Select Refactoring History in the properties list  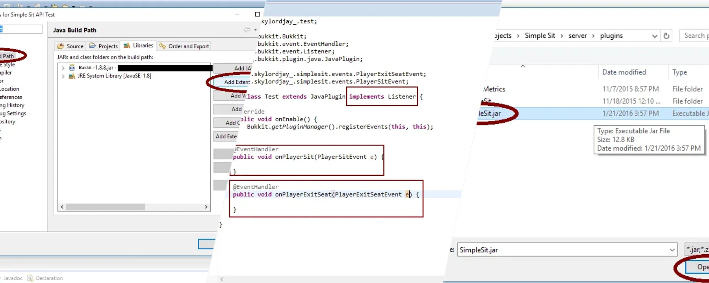pos(12,105)
